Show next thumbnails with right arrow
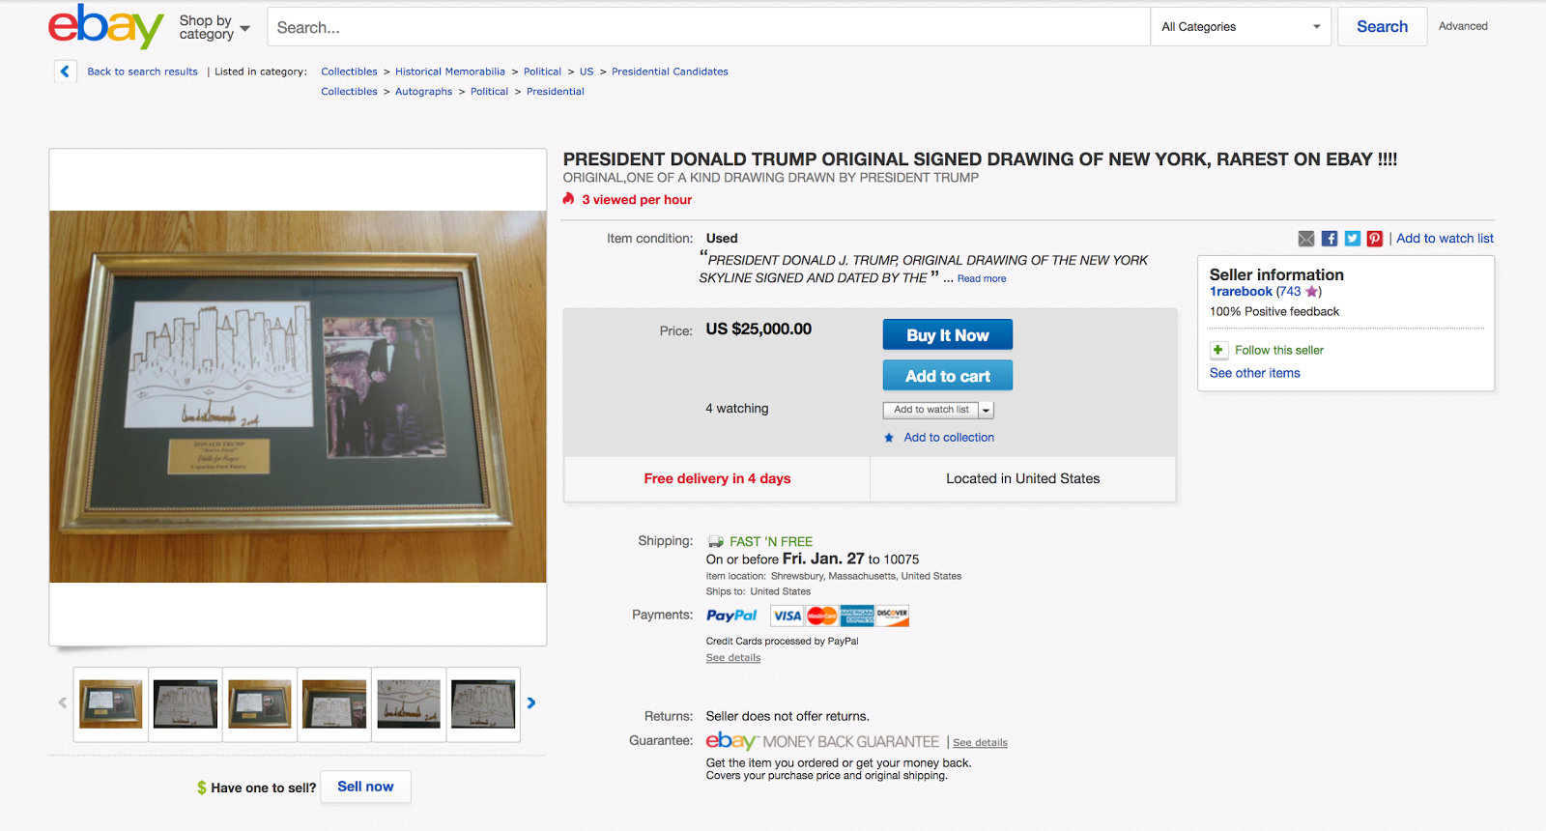The image size is (1546, 831). tap(531, 703)
